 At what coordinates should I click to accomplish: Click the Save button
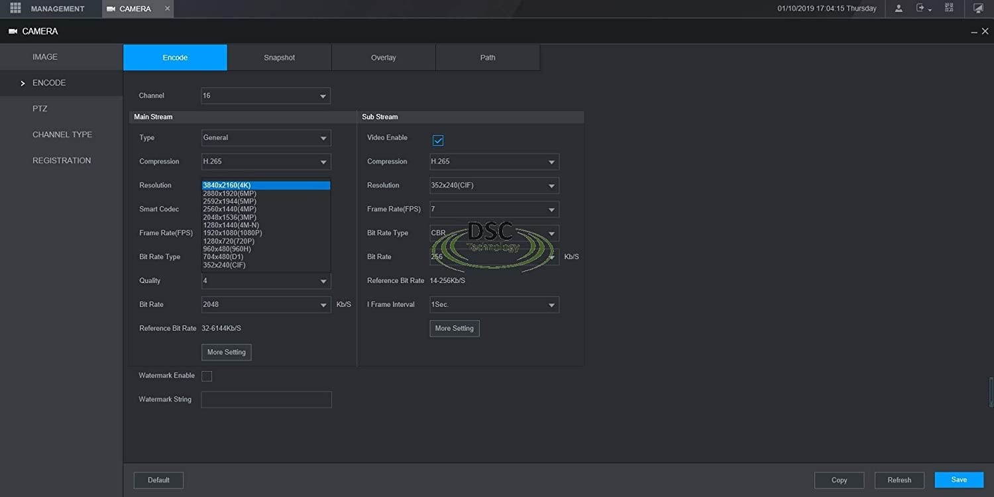(958, 480)
